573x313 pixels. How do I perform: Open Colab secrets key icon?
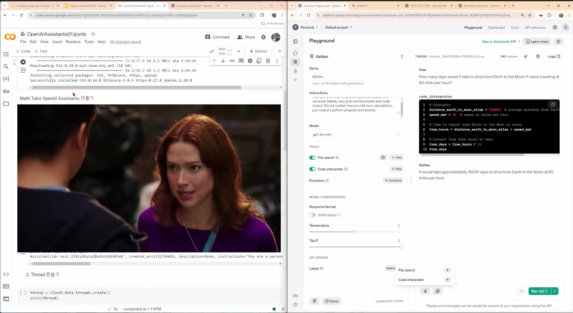pyautogui.click(x=6, y=91)
